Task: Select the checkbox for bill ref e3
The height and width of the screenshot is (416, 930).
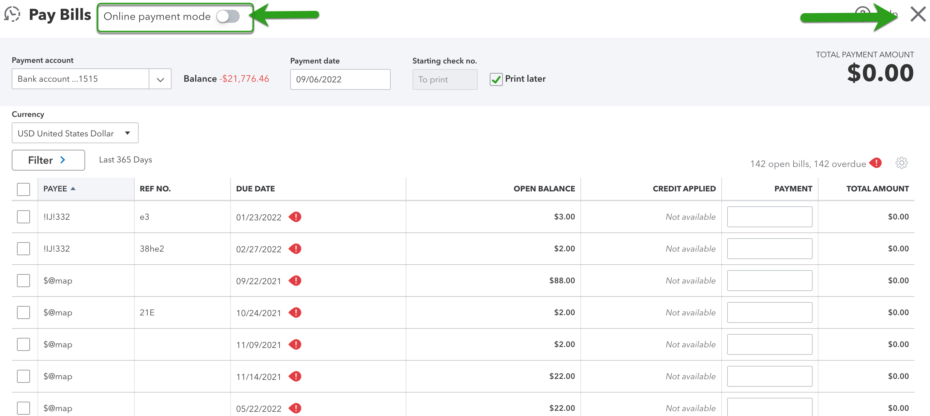Action: pos(23,217)
